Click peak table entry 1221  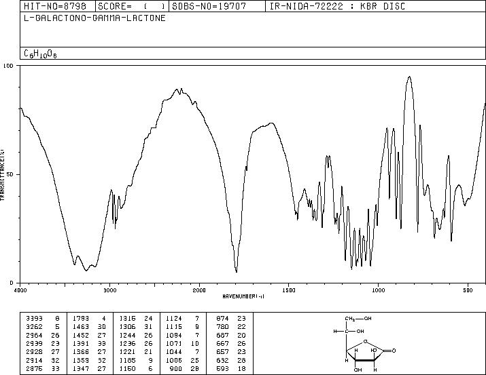(127, 352)
